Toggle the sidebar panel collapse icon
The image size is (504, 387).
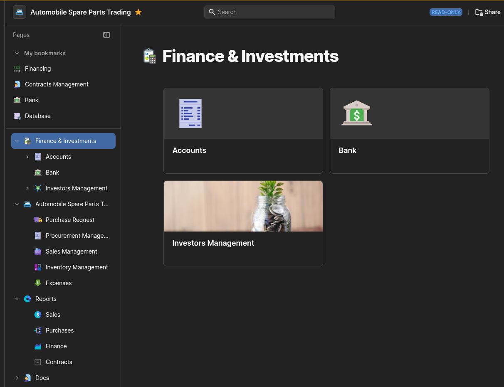click(106, 35)
